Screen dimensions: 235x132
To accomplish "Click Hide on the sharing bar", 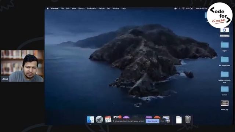I will pos(162,121).
